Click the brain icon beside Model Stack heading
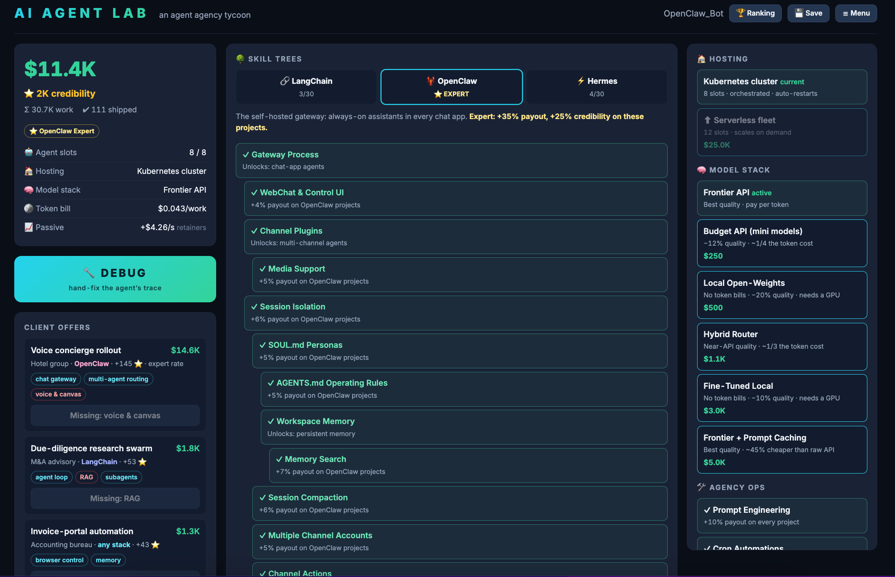 point(702,170)
